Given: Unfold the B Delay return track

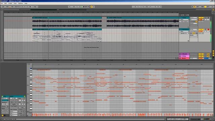Looking at the screenshot, I should point(180,56).
